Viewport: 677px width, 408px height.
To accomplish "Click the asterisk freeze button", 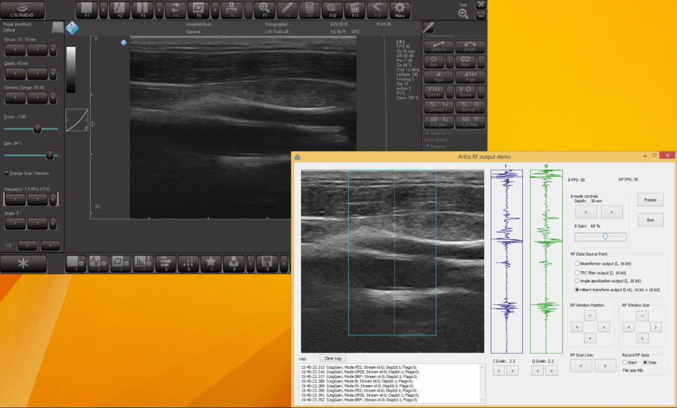I will click(23, 263).
